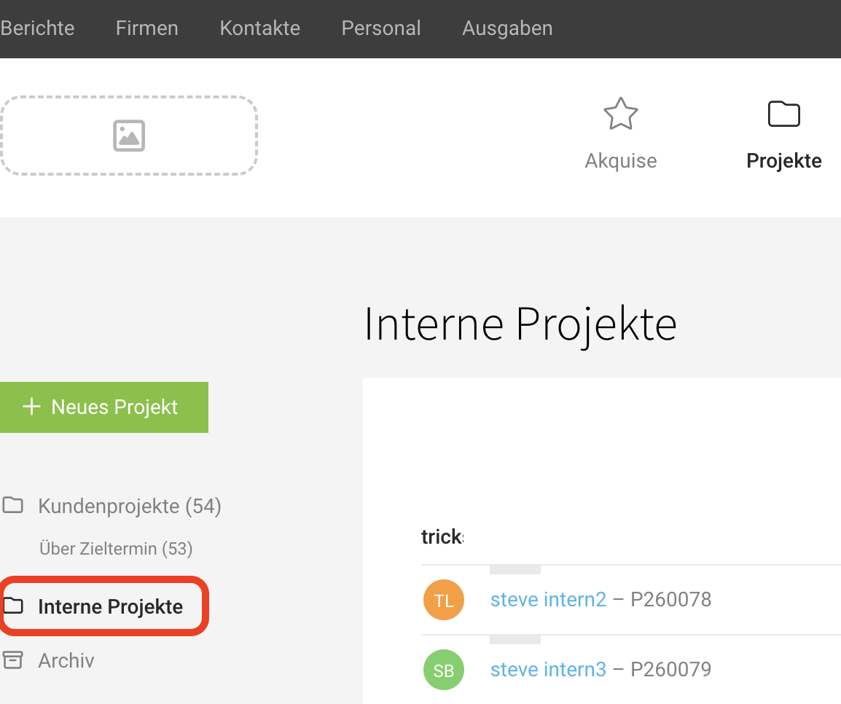Show Kundenprojekte (54) list

pos(130,506)
